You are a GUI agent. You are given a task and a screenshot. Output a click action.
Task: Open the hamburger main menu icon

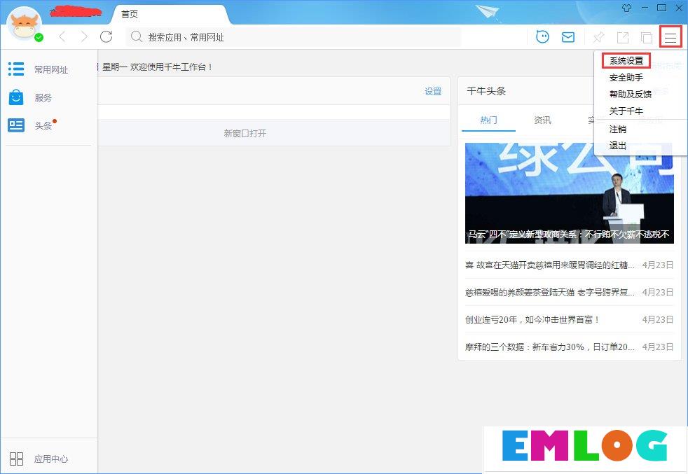(x=670, y=37)
